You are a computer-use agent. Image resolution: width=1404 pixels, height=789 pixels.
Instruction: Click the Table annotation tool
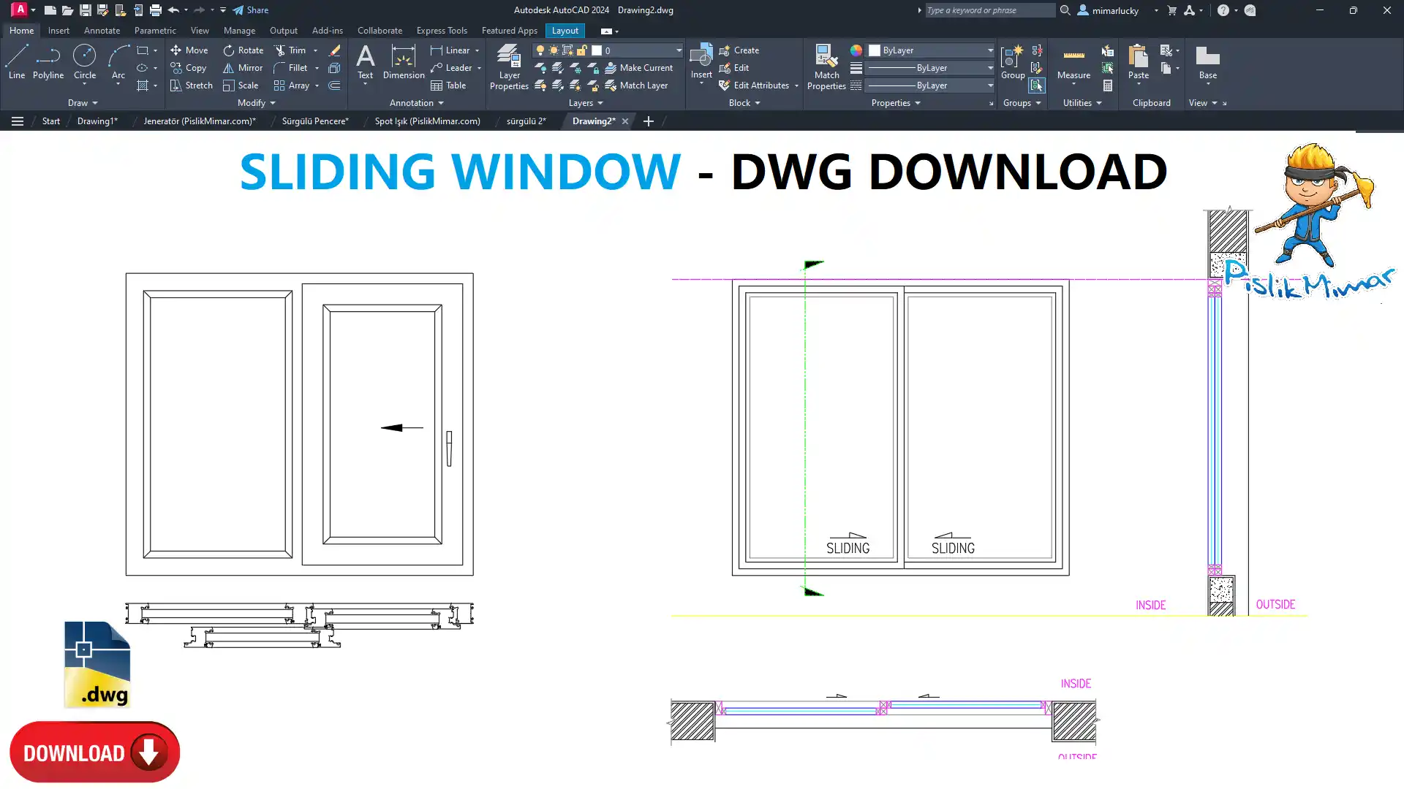pos(448,85)
